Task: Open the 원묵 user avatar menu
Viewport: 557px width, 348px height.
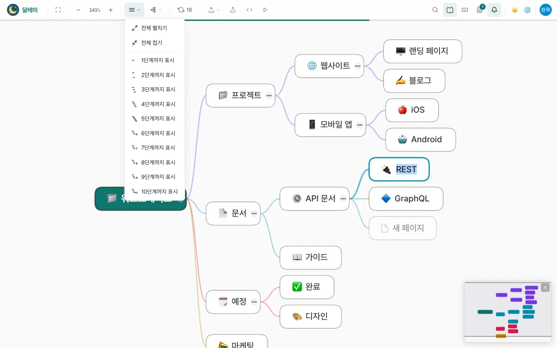Action: pos(546,10)
